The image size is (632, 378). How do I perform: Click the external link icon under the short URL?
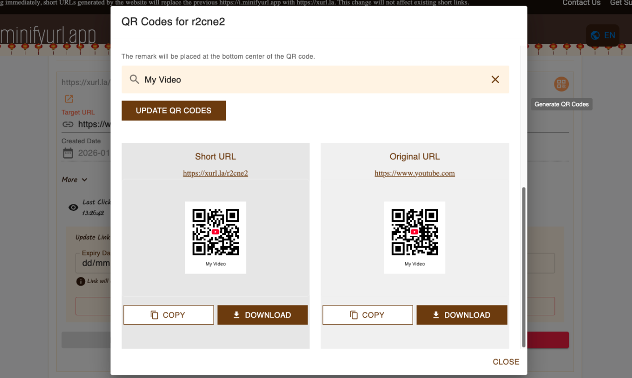tap(68, 99)
